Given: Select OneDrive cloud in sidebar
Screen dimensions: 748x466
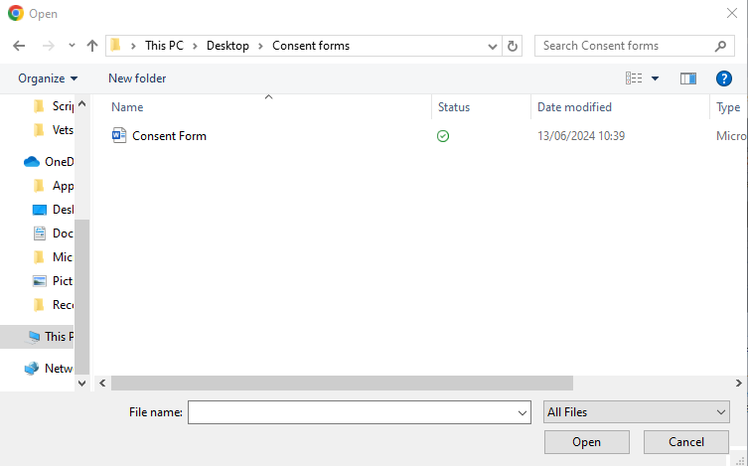Looking at the screenshot, I should 49,162.
